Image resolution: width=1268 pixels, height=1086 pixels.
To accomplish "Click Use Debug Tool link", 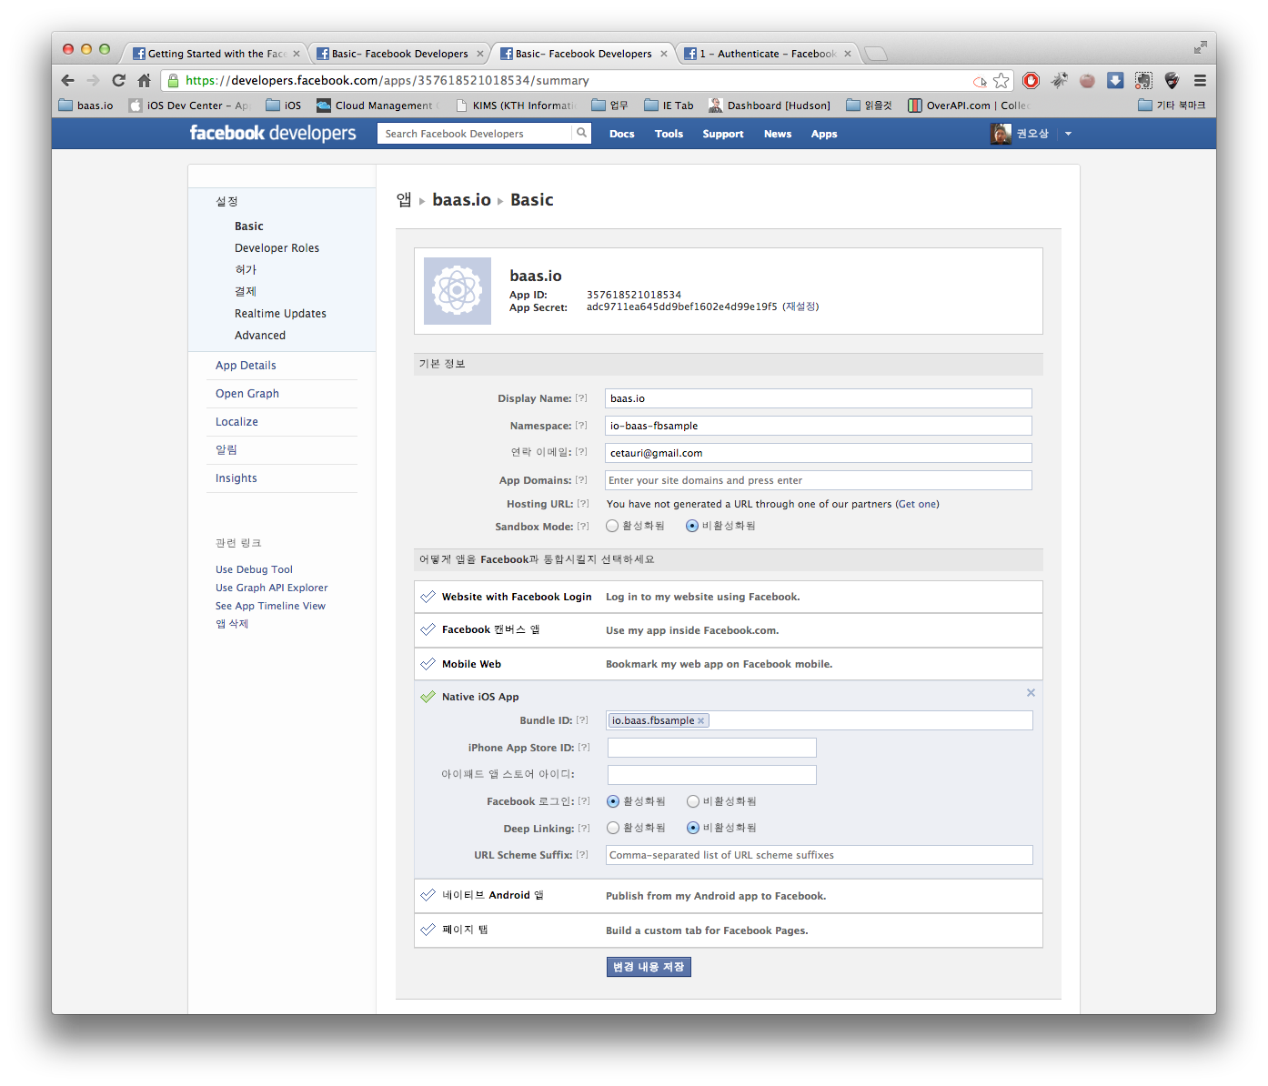I will 254,569.
